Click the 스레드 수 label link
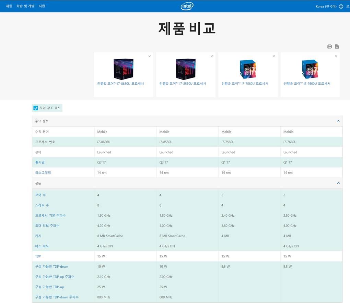This screenshot has height=303, width=350. [x=42, y=205]
